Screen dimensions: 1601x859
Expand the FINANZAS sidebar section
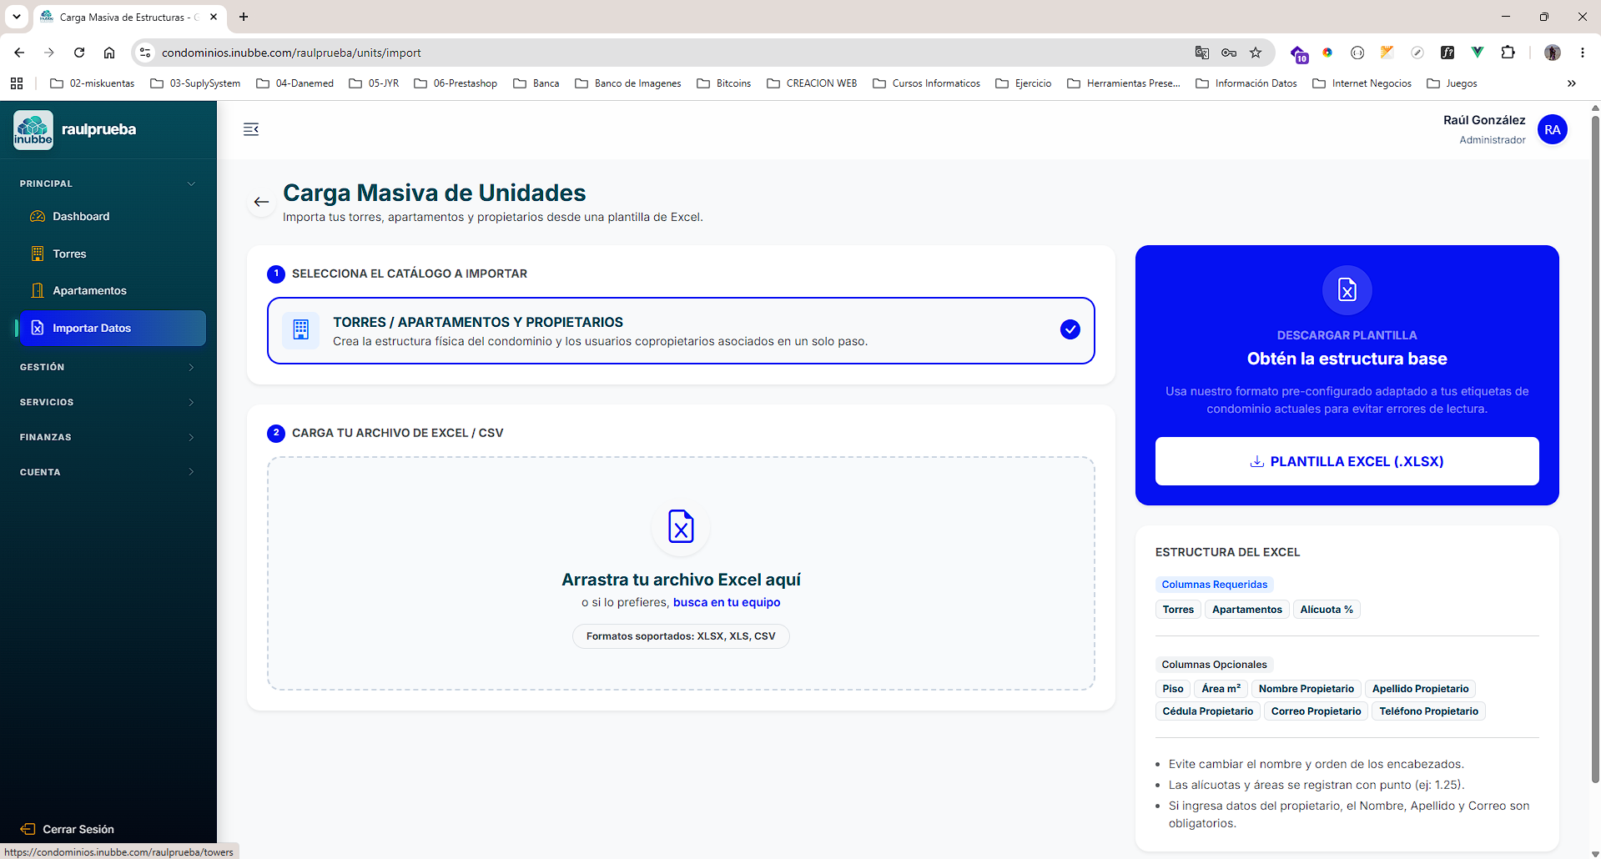(x=108, y=437)
